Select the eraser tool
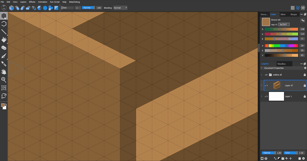Viewport: 307px width, 161px height. [x=4, y=48]
